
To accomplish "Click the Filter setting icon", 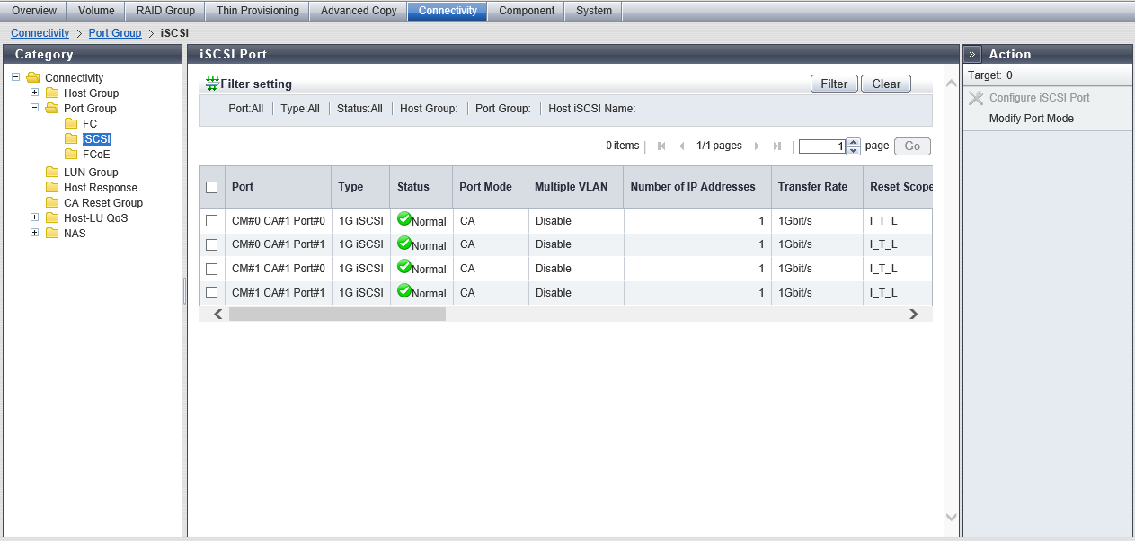I will pyautogui.click(x=212, y=84).
